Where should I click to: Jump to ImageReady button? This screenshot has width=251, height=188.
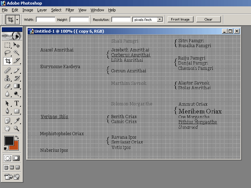(x=12, y=177)
